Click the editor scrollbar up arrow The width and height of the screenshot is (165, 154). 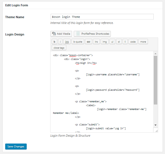coord(156,54)
